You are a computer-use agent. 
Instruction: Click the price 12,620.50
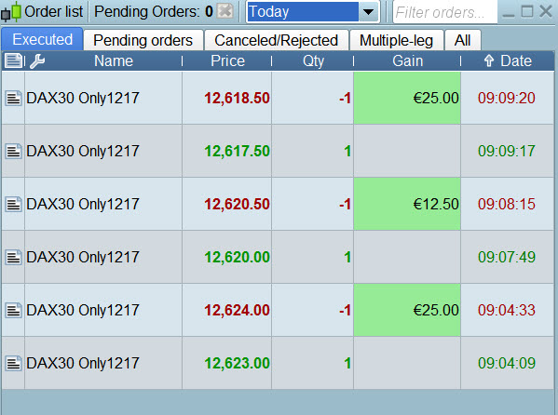click(x=237, y=204)
